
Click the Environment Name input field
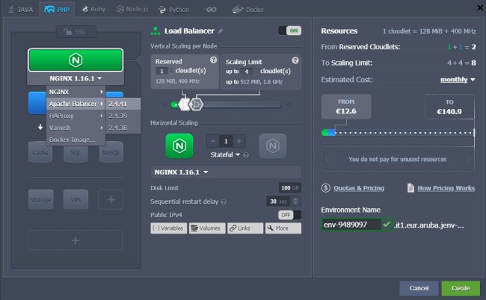pyautogui.click(x=351, y=225)
